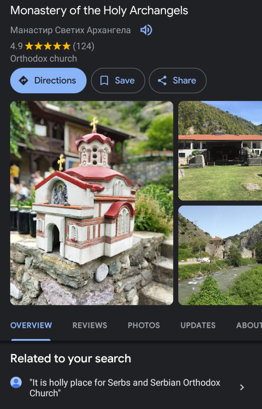Tap the bookmark icon in Save
Viewport: 262px width, 409px height.
[104, 80]
